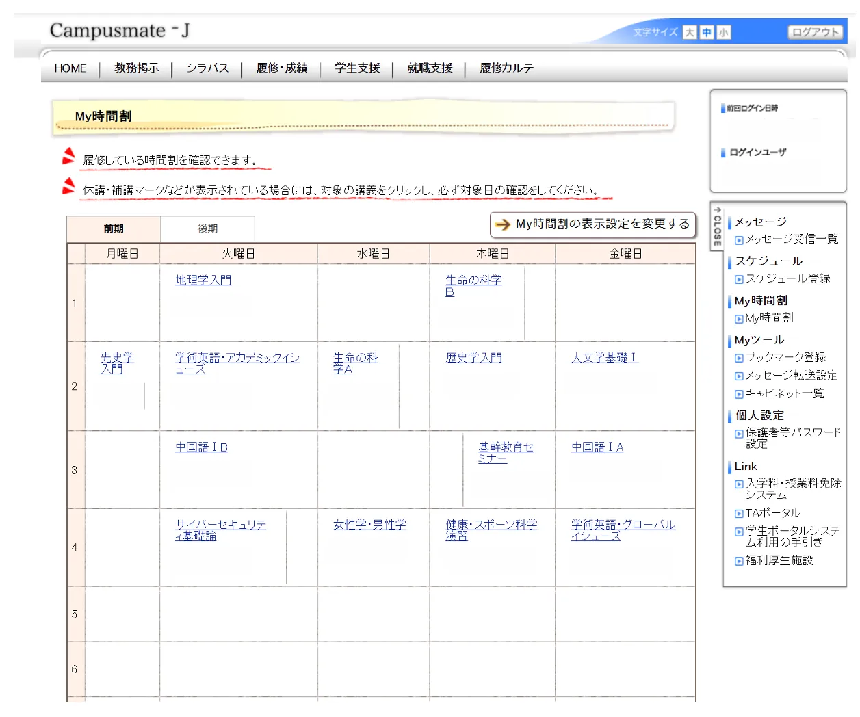This screenshot has height=717, width=860.
Task: Click the 月曜日 column header
Action: (x=122, y=254)
